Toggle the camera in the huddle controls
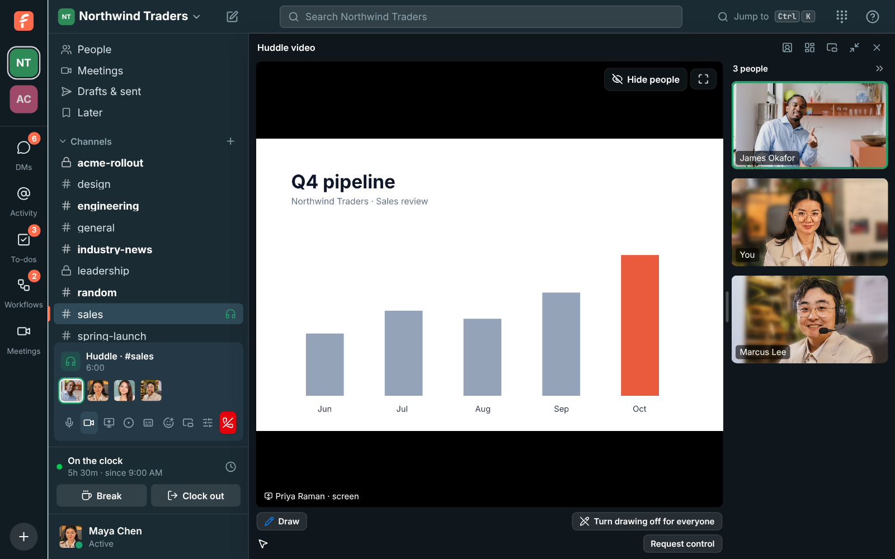This screenshot has height=559, width=895. coord(89,423)
